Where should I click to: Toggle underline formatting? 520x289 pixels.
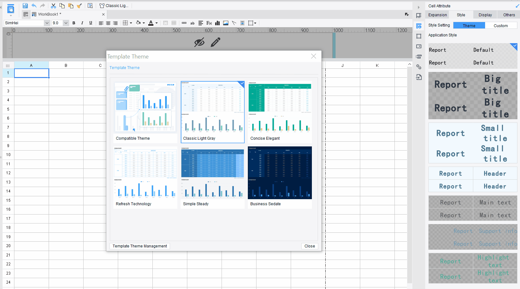(91, 23)
